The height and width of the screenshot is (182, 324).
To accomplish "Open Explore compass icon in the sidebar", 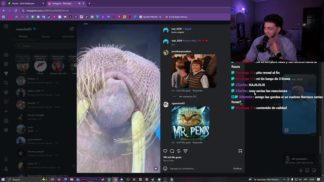I will click(6, 93).
